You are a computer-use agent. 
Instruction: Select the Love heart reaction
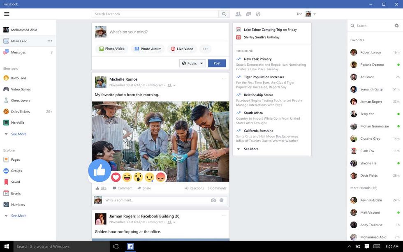tap(116, 177)
